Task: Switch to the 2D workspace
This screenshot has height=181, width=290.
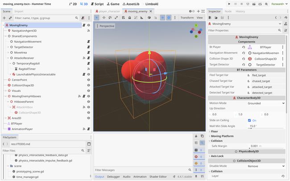Action: (73, 4)
